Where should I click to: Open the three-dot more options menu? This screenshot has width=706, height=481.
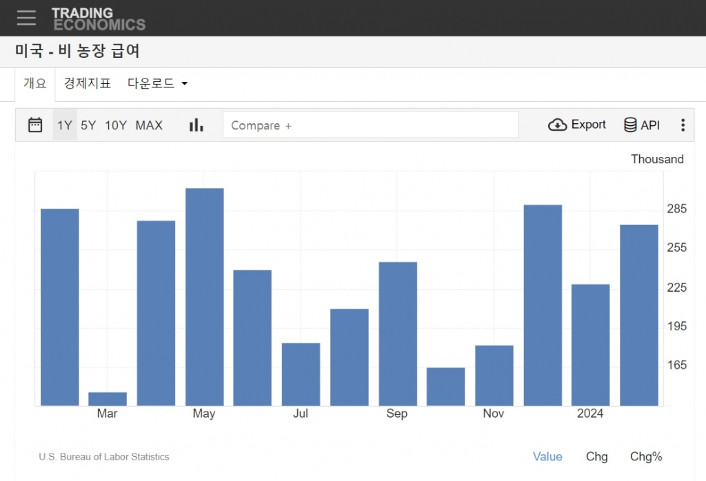click(683, 125)
